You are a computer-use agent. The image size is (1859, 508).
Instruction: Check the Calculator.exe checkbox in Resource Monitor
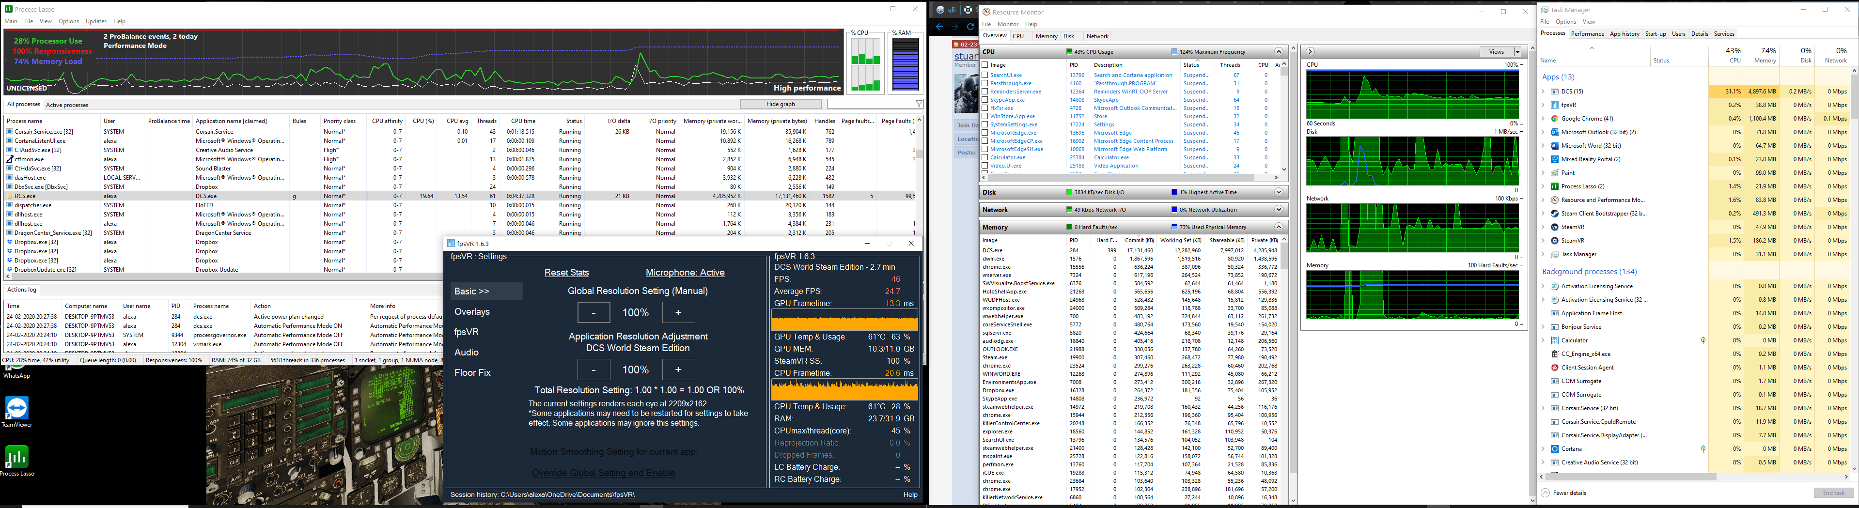[x=985, y=157]
